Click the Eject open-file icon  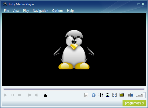pos(45,95)
